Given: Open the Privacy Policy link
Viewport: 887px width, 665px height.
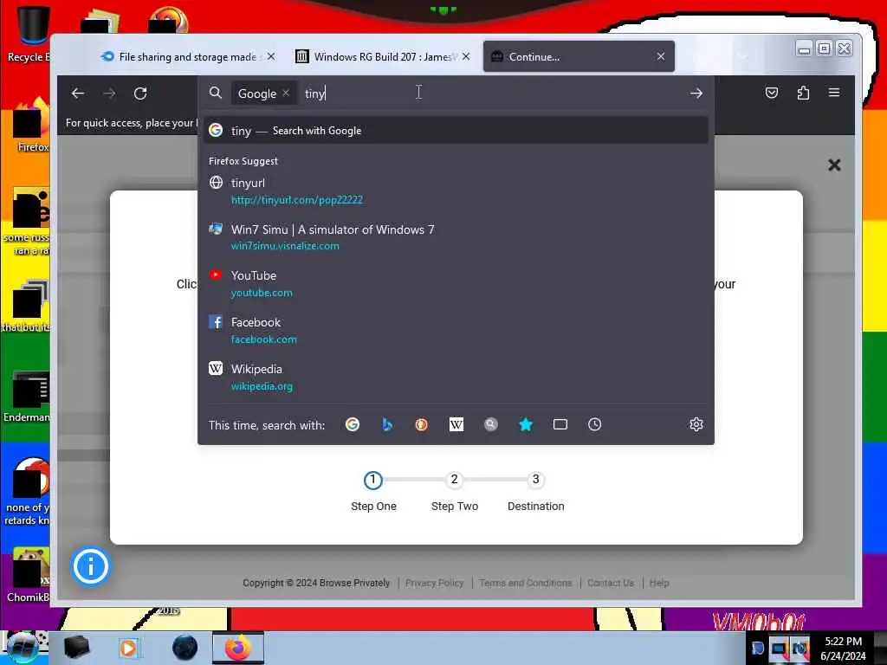Looking at the screenshot, I should pos(435,583).
